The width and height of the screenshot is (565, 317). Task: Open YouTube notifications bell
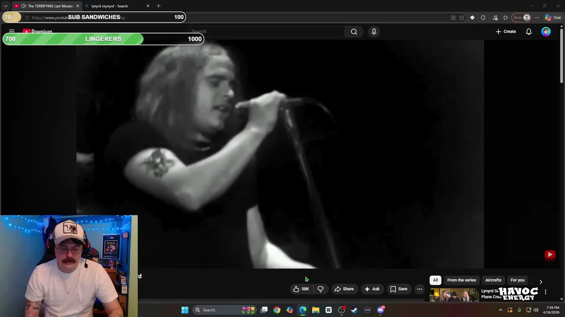[x=528, y=32]
